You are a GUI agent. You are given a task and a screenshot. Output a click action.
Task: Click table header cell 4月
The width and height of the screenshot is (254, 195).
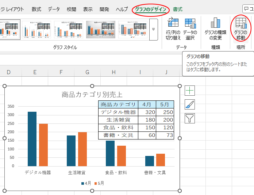tap(147, 104)
